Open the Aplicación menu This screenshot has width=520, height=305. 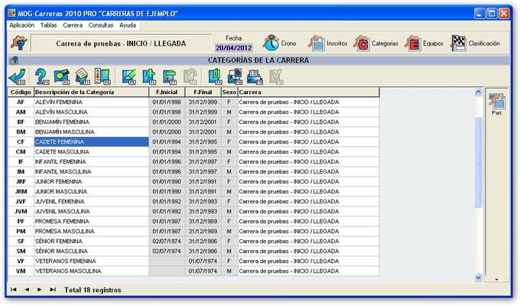coord(22,25)
